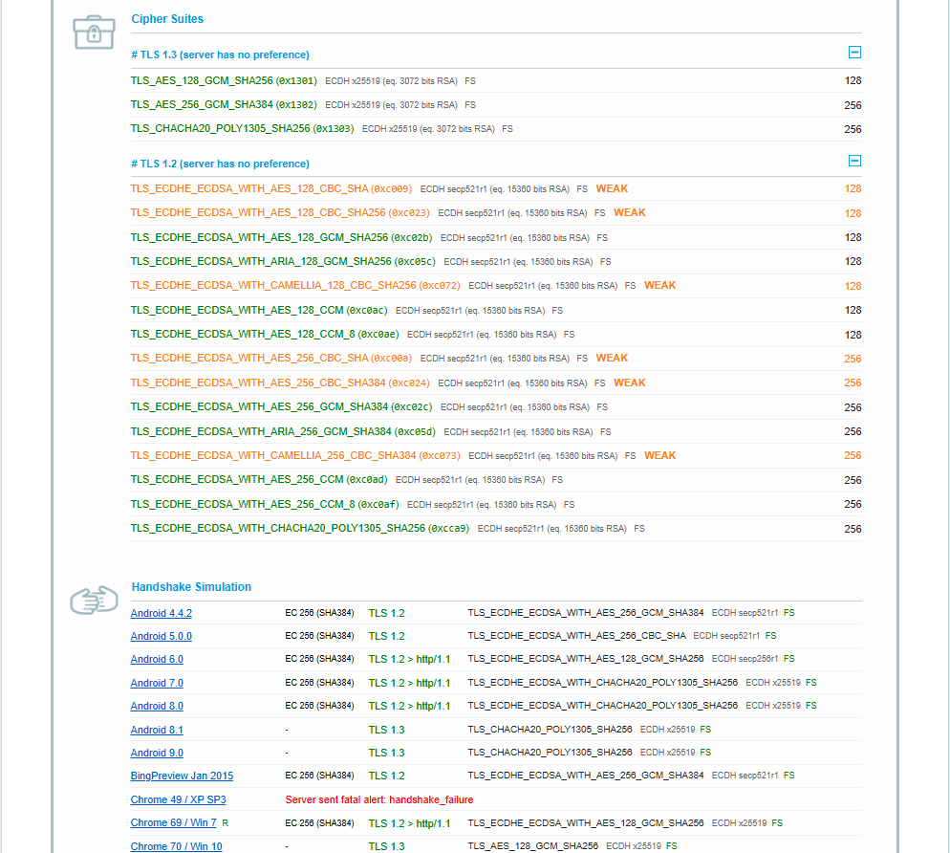The width and height of the screenshot is (950, 853).
Task: Collapse the TLS 1.3 cipher list
Action: click(854, 54)
